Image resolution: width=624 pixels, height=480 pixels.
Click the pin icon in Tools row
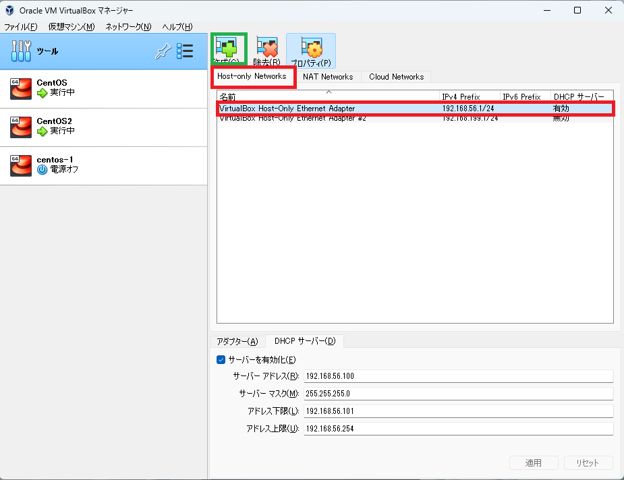coord(163,51)
